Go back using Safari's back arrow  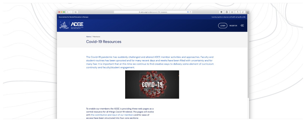(x=68, y=12)
